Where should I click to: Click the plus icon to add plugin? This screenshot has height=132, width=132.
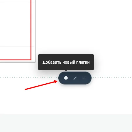pyautogui.click(x=66, y=78)
